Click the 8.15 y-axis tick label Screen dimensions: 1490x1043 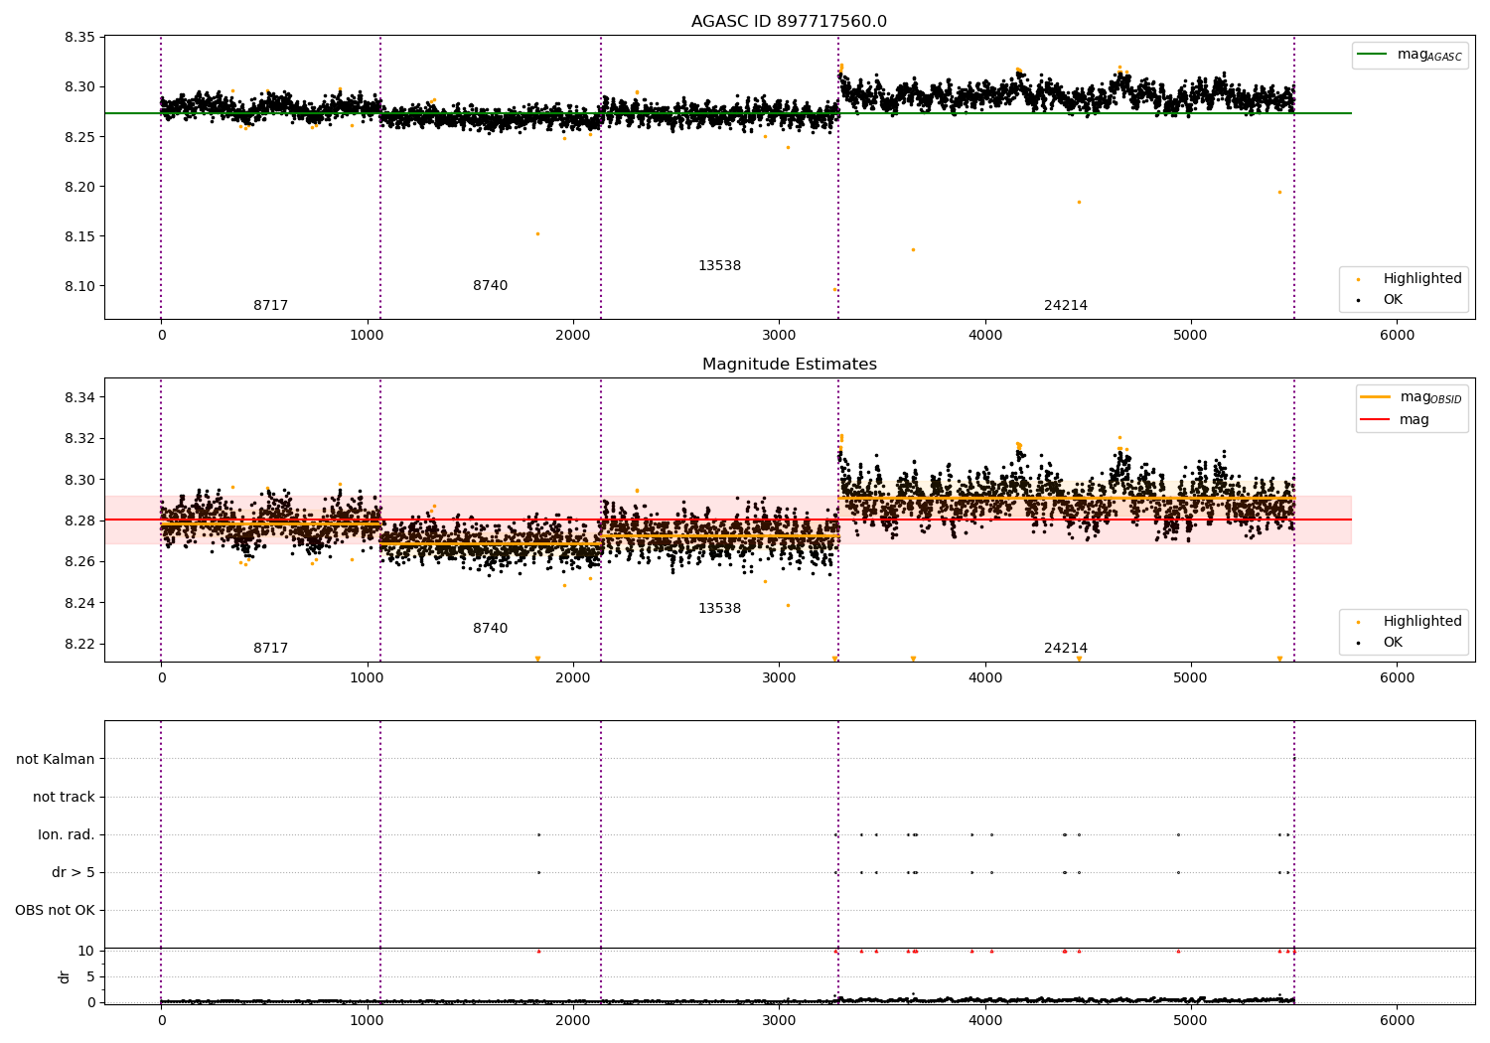pyautogui.click(x=79, y=236)
